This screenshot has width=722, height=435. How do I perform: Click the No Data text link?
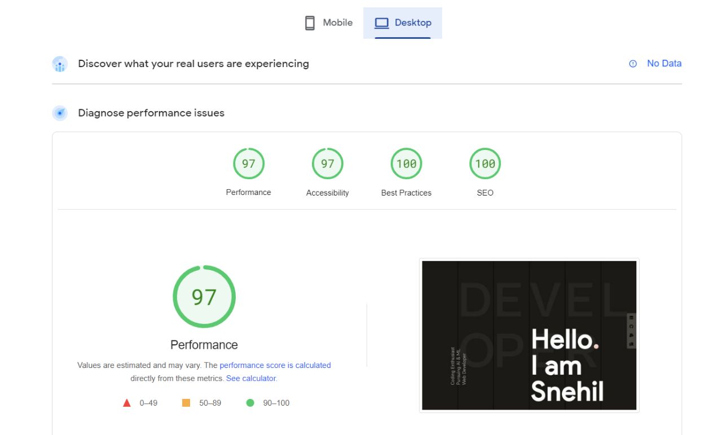point(664,64)
